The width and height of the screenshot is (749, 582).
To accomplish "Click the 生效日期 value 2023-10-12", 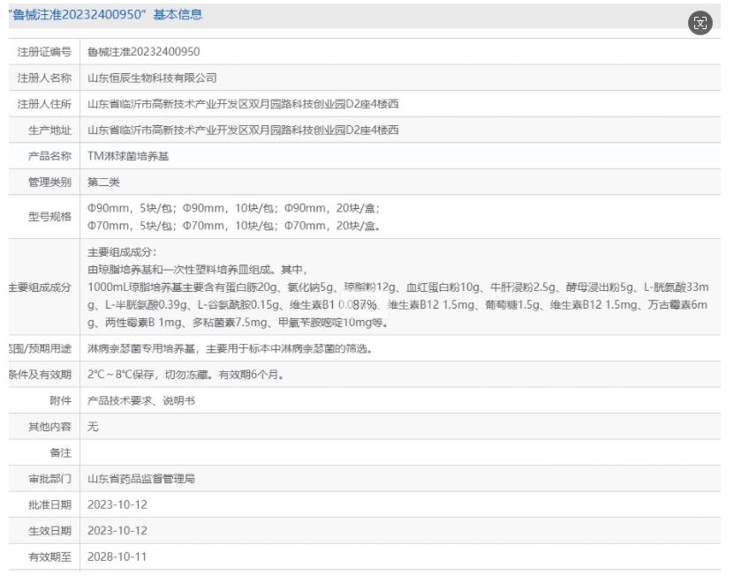I will (x=117, y=531).
